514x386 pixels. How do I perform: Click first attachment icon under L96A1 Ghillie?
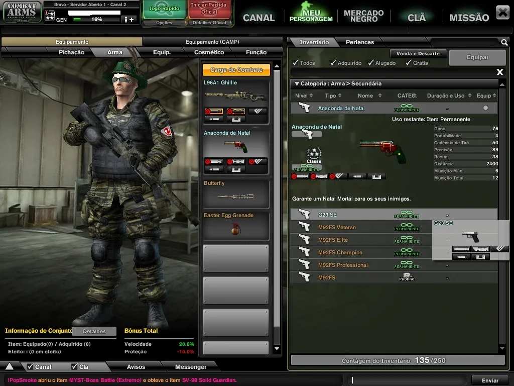pos(214,112)
